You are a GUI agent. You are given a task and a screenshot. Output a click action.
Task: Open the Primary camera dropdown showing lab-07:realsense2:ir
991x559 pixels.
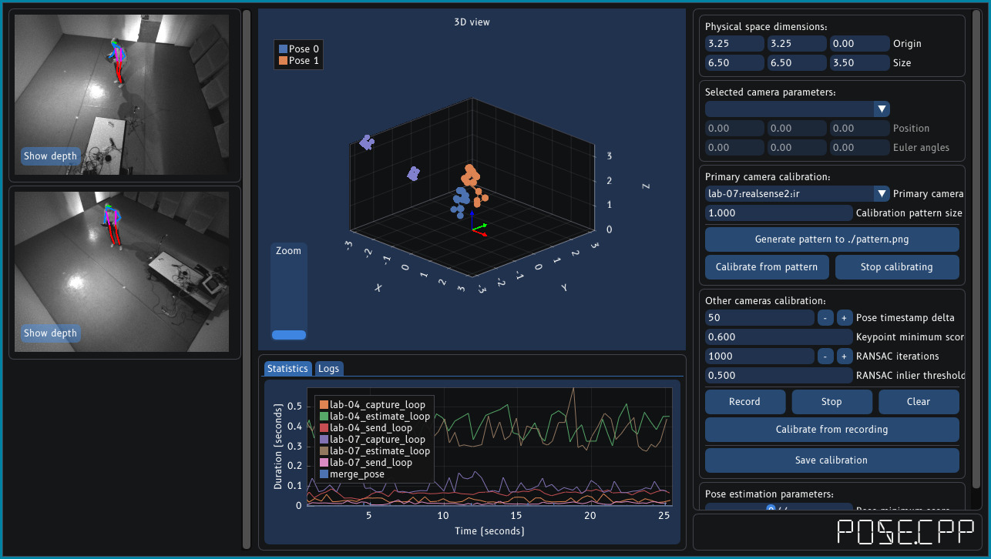(x=797, y=193)
